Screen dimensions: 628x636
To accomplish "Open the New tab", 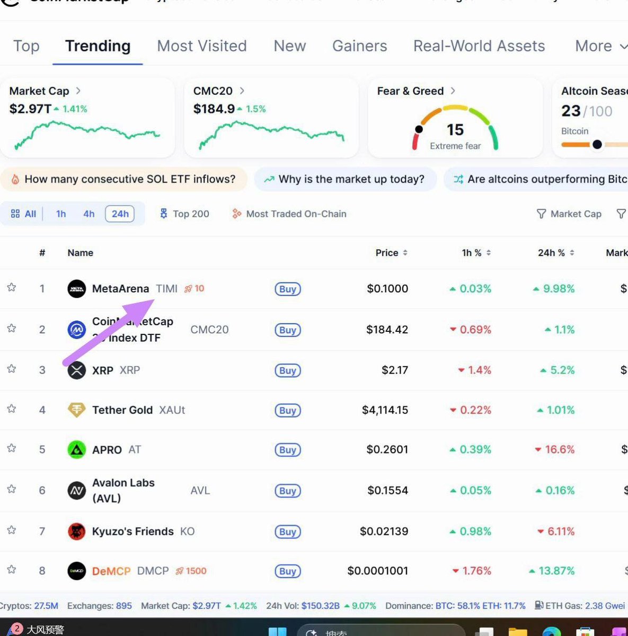I will [290, 46].
